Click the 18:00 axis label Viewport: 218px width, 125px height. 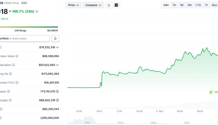click(x=99, y=111)
